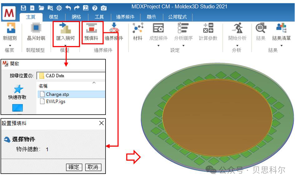Click 結果清單 result list icon
Image resolution: width=295 pixels, height=182 pixels.
pyautogui.click(x=282, y=28)
